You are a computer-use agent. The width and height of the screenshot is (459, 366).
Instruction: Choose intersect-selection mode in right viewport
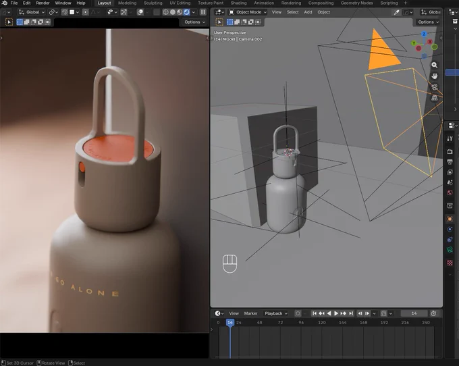[x=258, y=22]
